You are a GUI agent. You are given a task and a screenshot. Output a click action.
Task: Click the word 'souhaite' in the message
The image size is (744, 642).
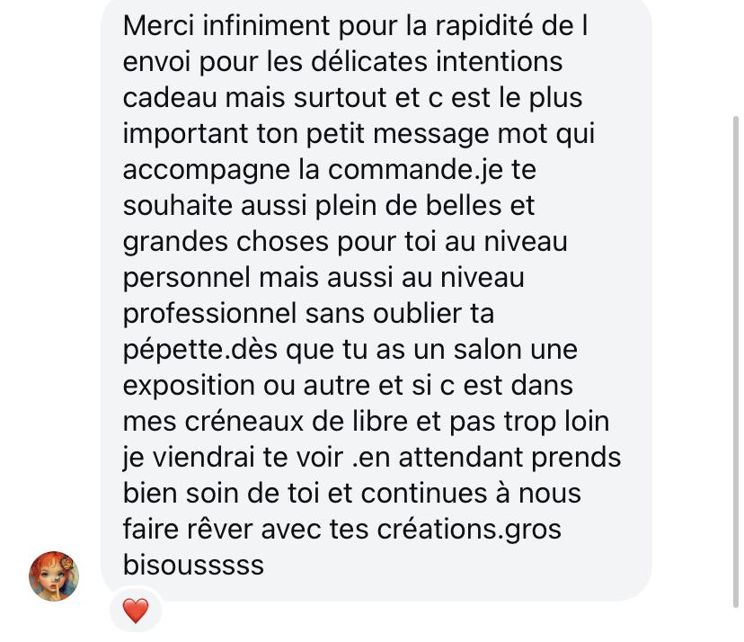coord(177,206)
